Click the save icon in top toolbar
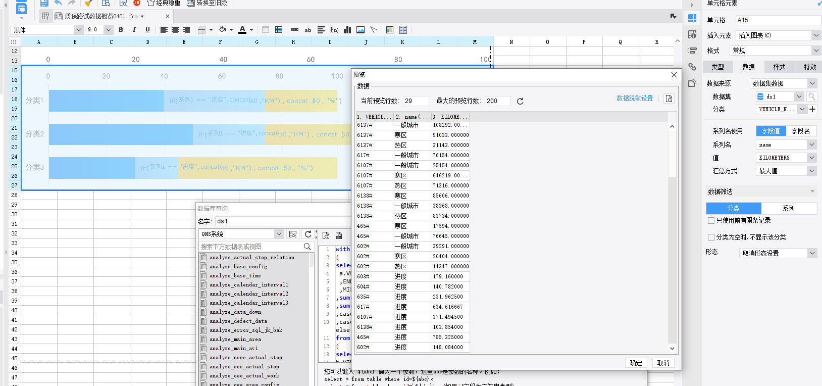 44,3
